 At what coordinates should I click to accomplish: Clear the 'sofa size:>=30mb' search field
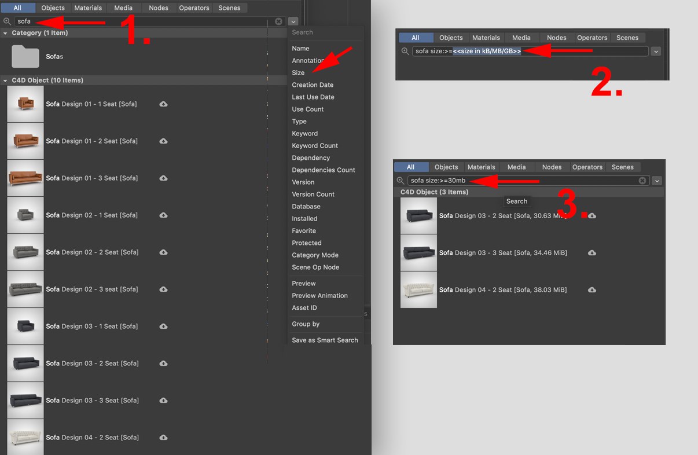(x=642, y=181)
